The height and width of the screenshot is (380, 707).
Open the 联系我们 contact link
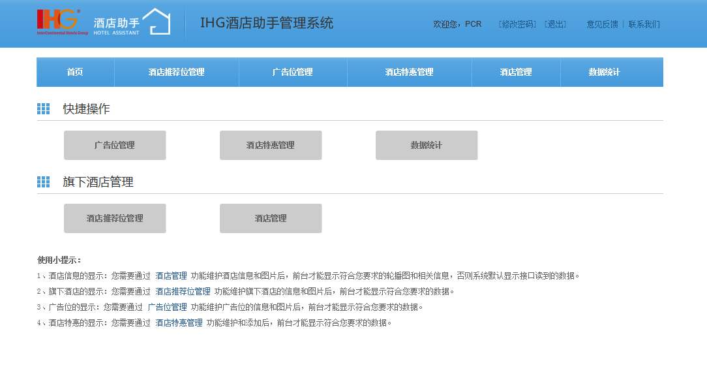644,24
